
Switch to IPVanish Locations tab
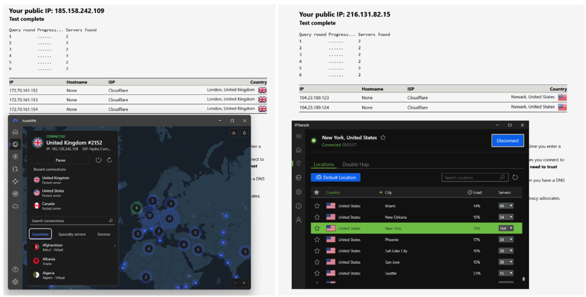point(324,164)
